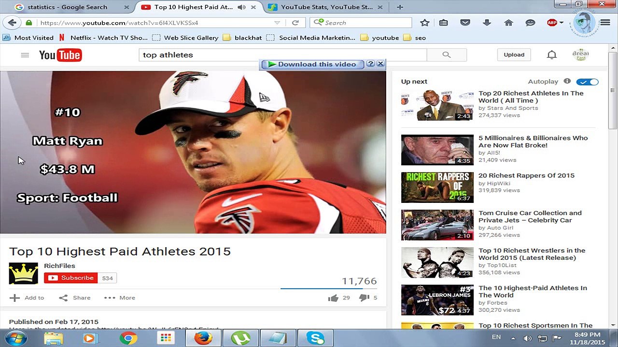Screen dimensions: 618x347
Task: Open the youtube bookmarks folder
Action: click(379, 38)
